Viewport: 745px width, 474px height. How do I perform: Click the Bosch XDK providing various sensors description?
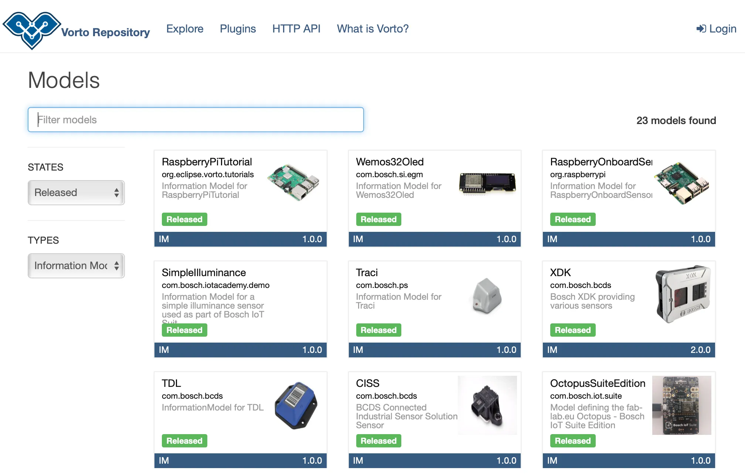coord(592,301)
